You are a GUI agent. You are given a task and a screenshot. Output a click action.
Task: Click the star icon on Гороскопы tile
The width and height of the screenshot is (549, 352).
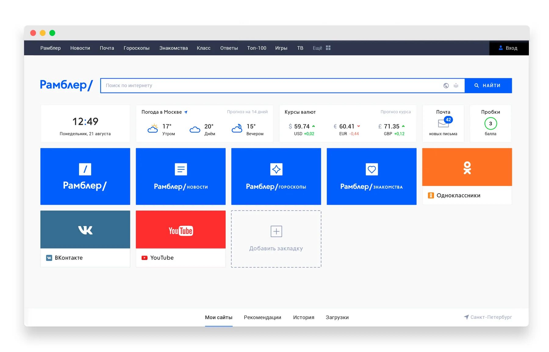[276, 169]
